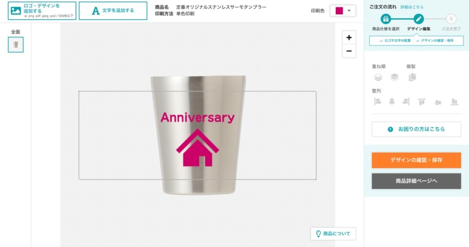Align objects to the top edge
Viewport: 469px width, 247px height.
pos(422,102)
